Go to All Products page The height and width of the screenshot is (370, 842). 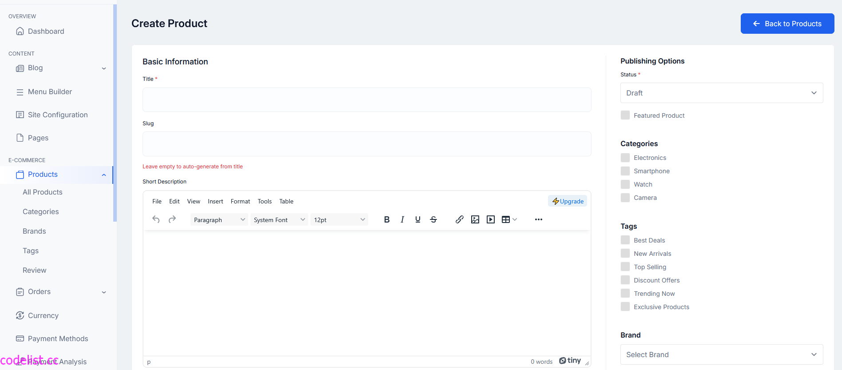point(43,192)
